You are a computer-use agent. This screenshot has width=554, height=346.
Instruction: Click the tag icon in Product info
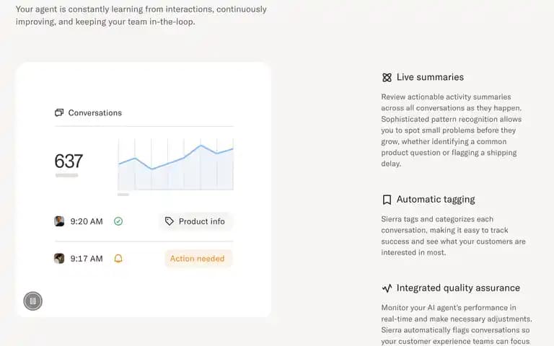pyautogui.click(x=170, y=221)
